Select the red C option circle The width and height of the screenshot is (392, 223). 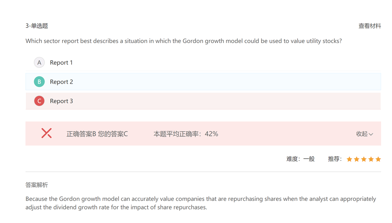click(39, 101)
